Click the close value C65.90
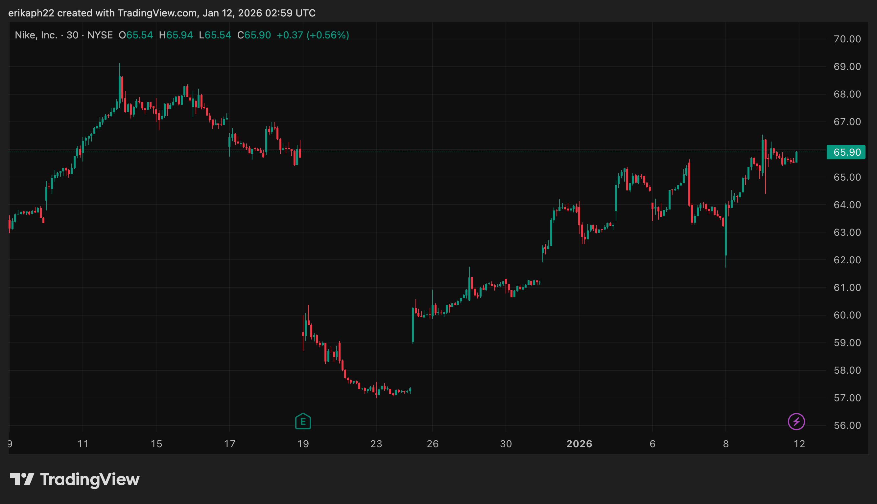This screenshot has height=504, width=877. coord(254,35)
